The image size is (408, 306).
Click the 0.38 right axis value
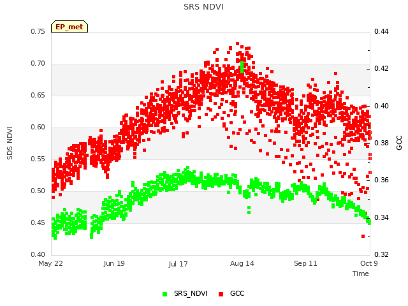(381, 143)
